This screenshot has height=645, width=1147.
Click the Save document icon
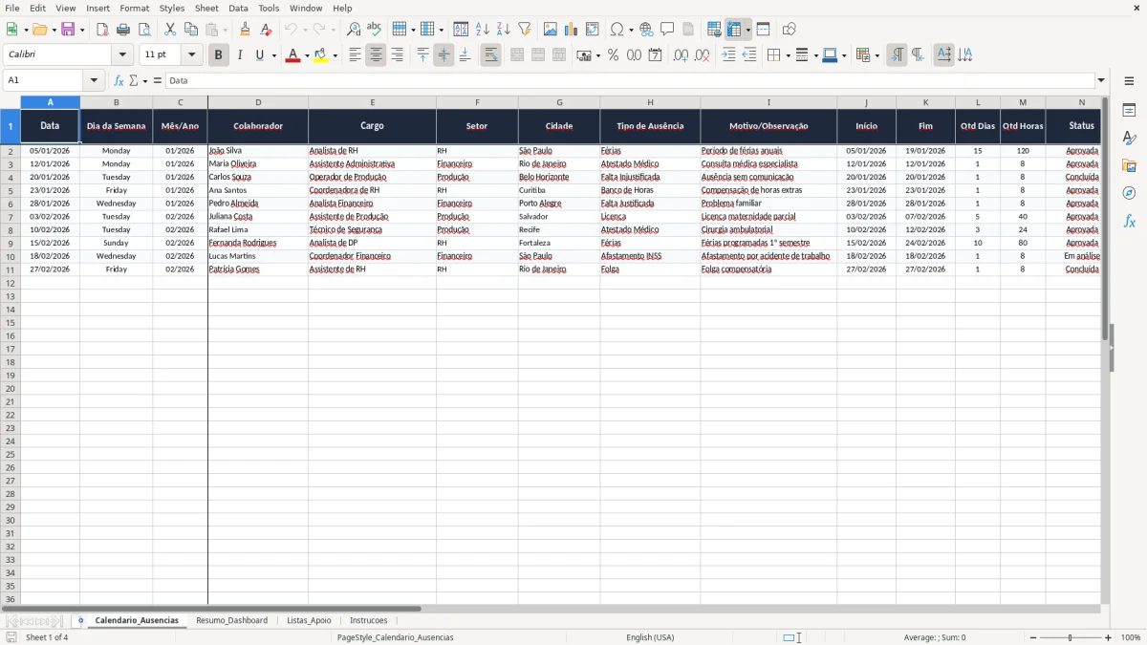coord(68,30)
